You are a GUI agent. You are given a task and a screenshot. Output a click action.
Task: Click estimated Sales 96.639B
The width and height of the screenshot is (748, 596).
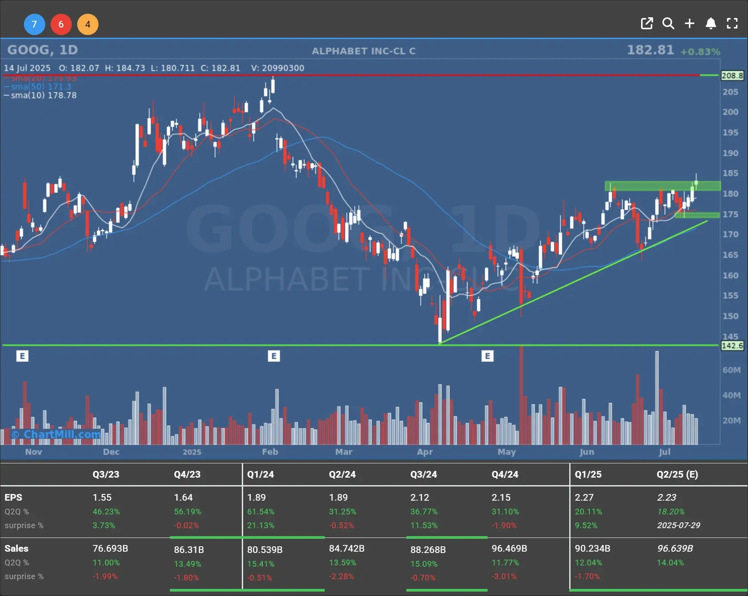pyautogui.click(x=675, y=549)
